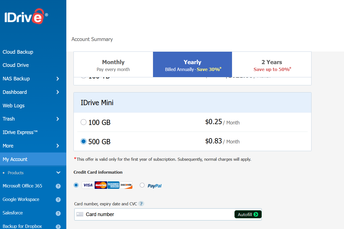This screenshot has width=344, height=229.
Task: Select the 100 GB IDrive Mini plan
Action: click(x=83, y=122)
